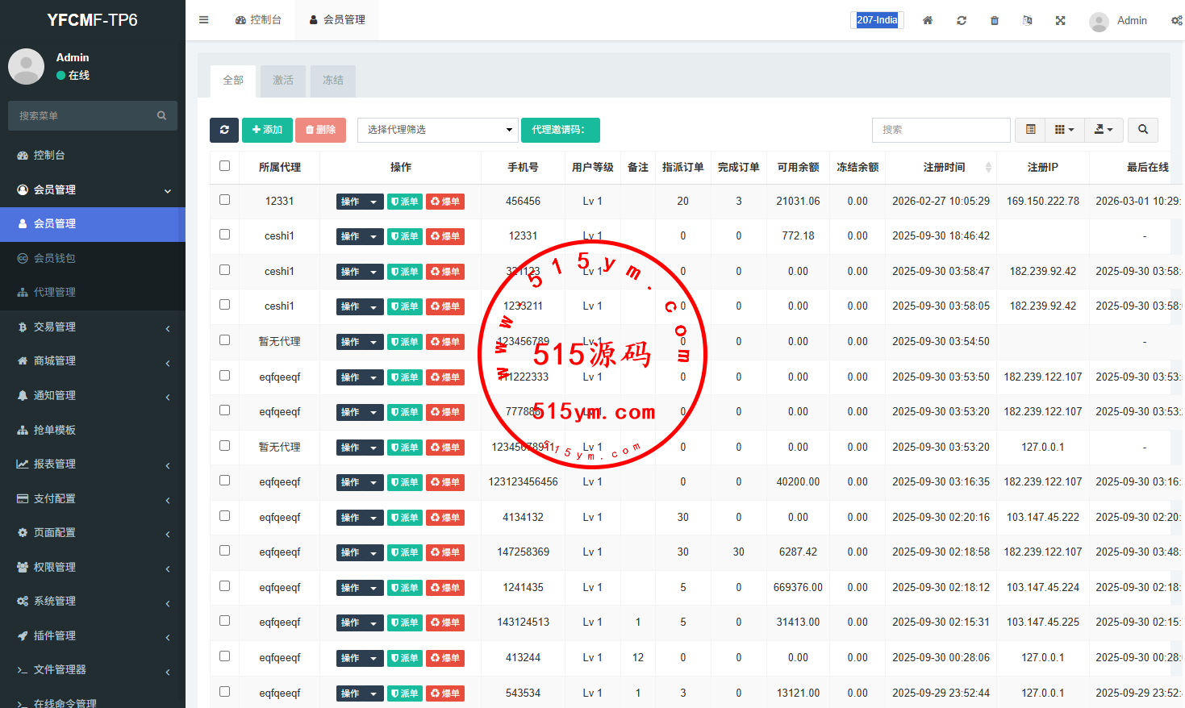
Task: Click the table refresh button
Action: pos(224,130)
